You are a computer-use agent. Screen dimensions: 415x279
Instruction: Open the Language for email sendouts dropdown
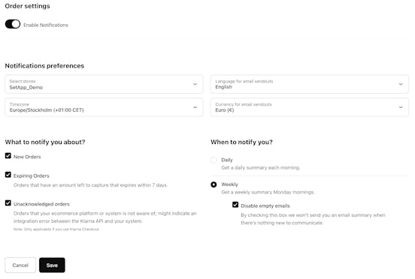point(310,84)
